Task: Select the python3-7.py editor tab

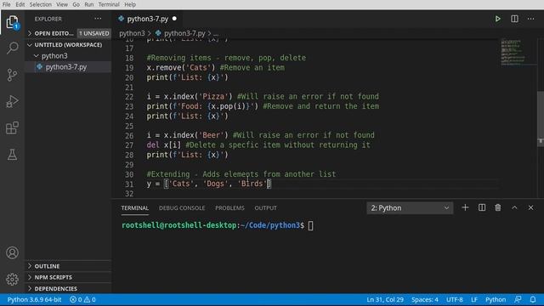Action: pos(147,19)
